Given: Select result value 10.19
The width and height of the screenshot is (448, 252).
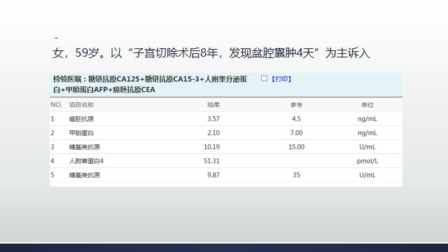Looking at the screenshot, I should [x=211, y=147].
